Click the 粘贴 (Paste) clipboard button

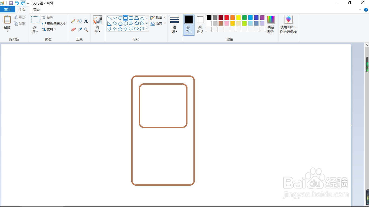(x=7, y=22)
